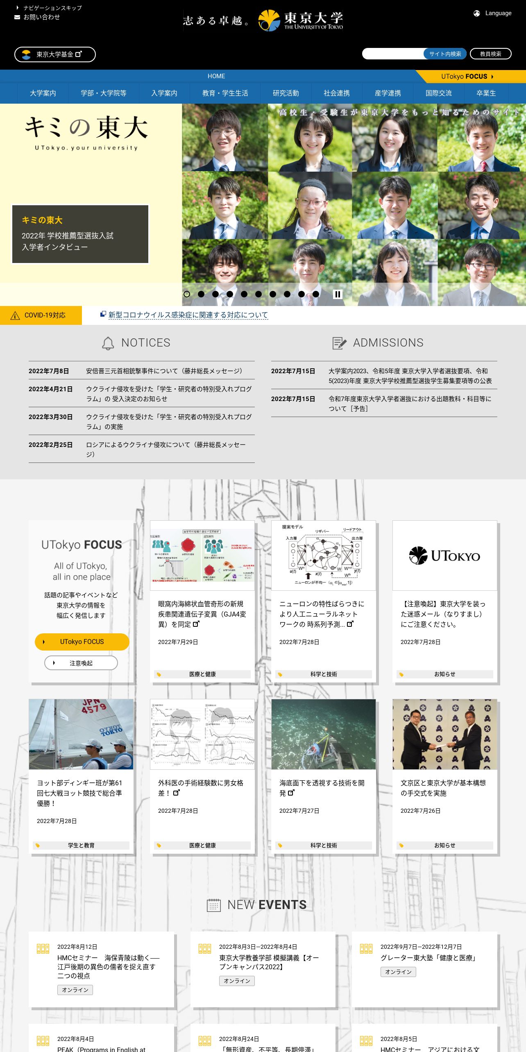Click event icon for 教養学部 模擬講義
The image size is (526, 1052).
pos(205,949)
